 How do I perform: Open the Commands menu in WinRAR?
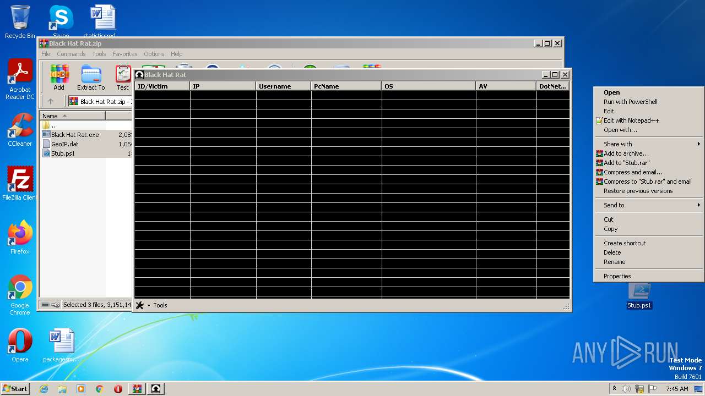pyautogui.click(x=71, y=54)
